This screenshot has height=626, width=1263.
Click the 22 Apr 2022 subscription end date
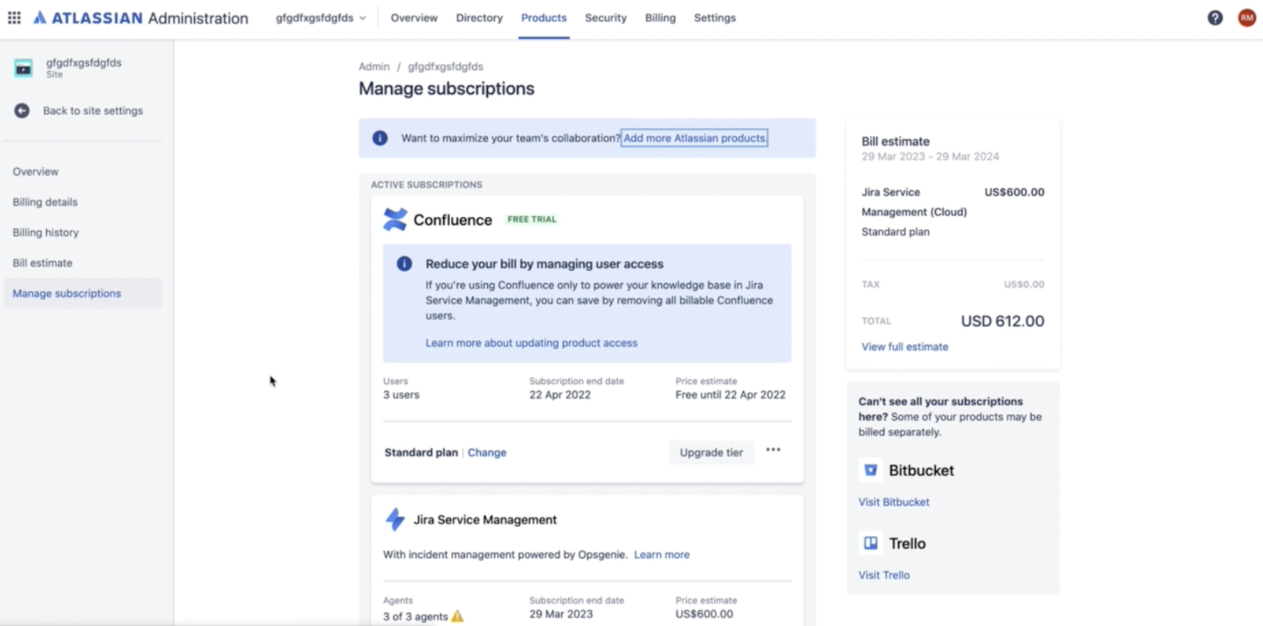click(560, 395)
